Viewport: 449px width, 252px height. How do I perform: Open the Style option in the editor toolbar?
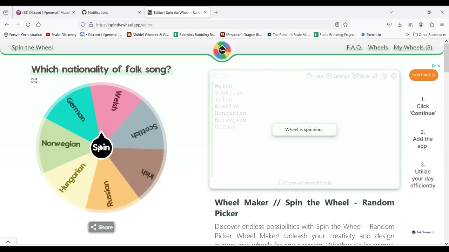coord(361,76)
